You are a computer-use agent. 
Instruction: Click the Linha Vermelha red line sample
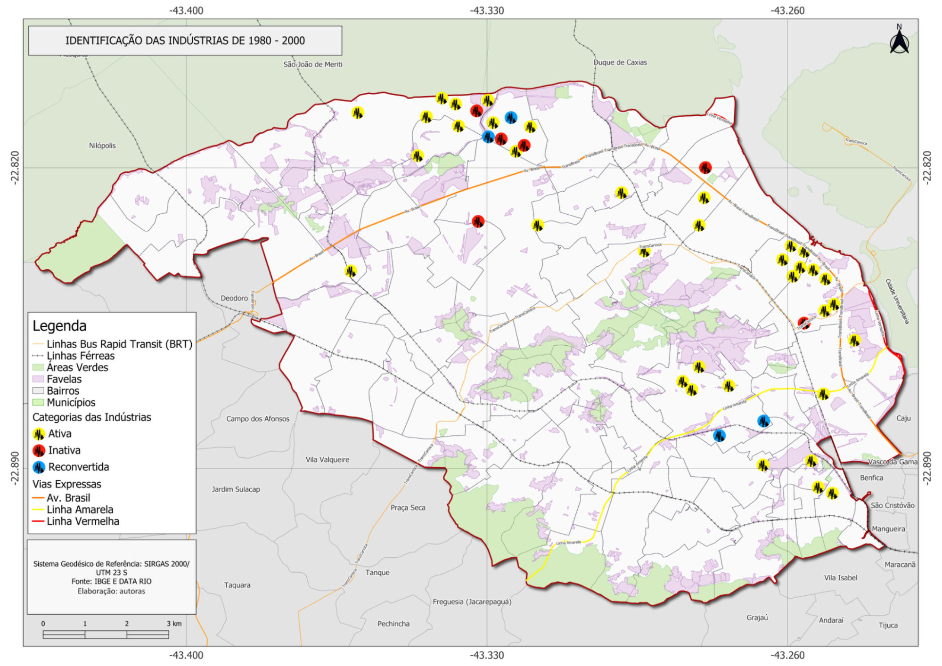pos(38,521)
